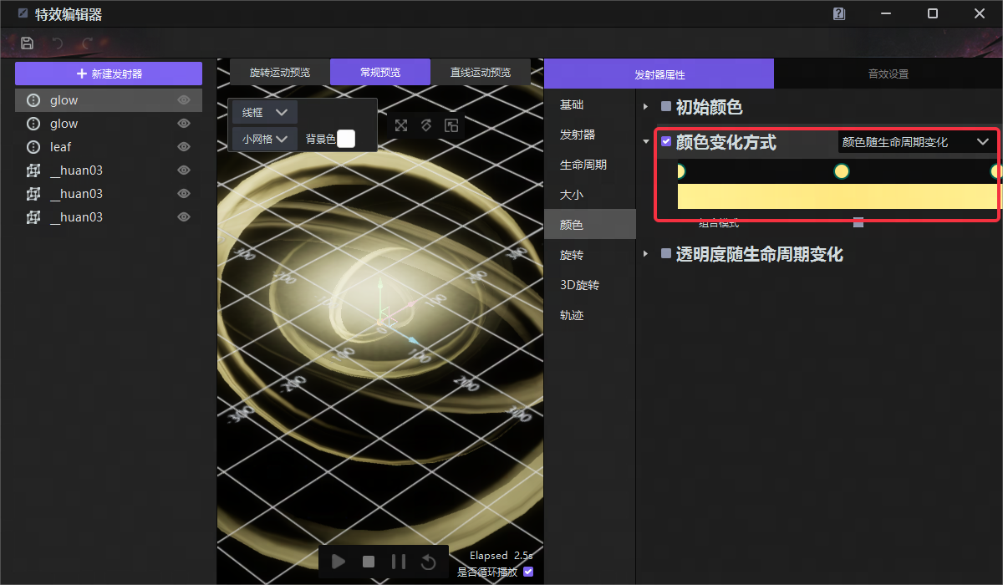Viewport: 1003px width, 585px height.
Task: Click the redo arrow icon
Action: coord(87,43)
